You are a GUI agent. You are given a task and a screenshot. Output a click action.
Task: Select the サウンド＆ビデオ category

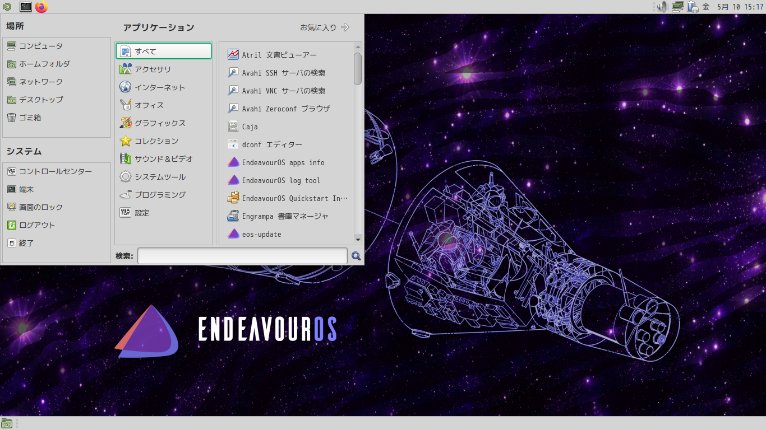pyautogui.click(x=164, y=159)
